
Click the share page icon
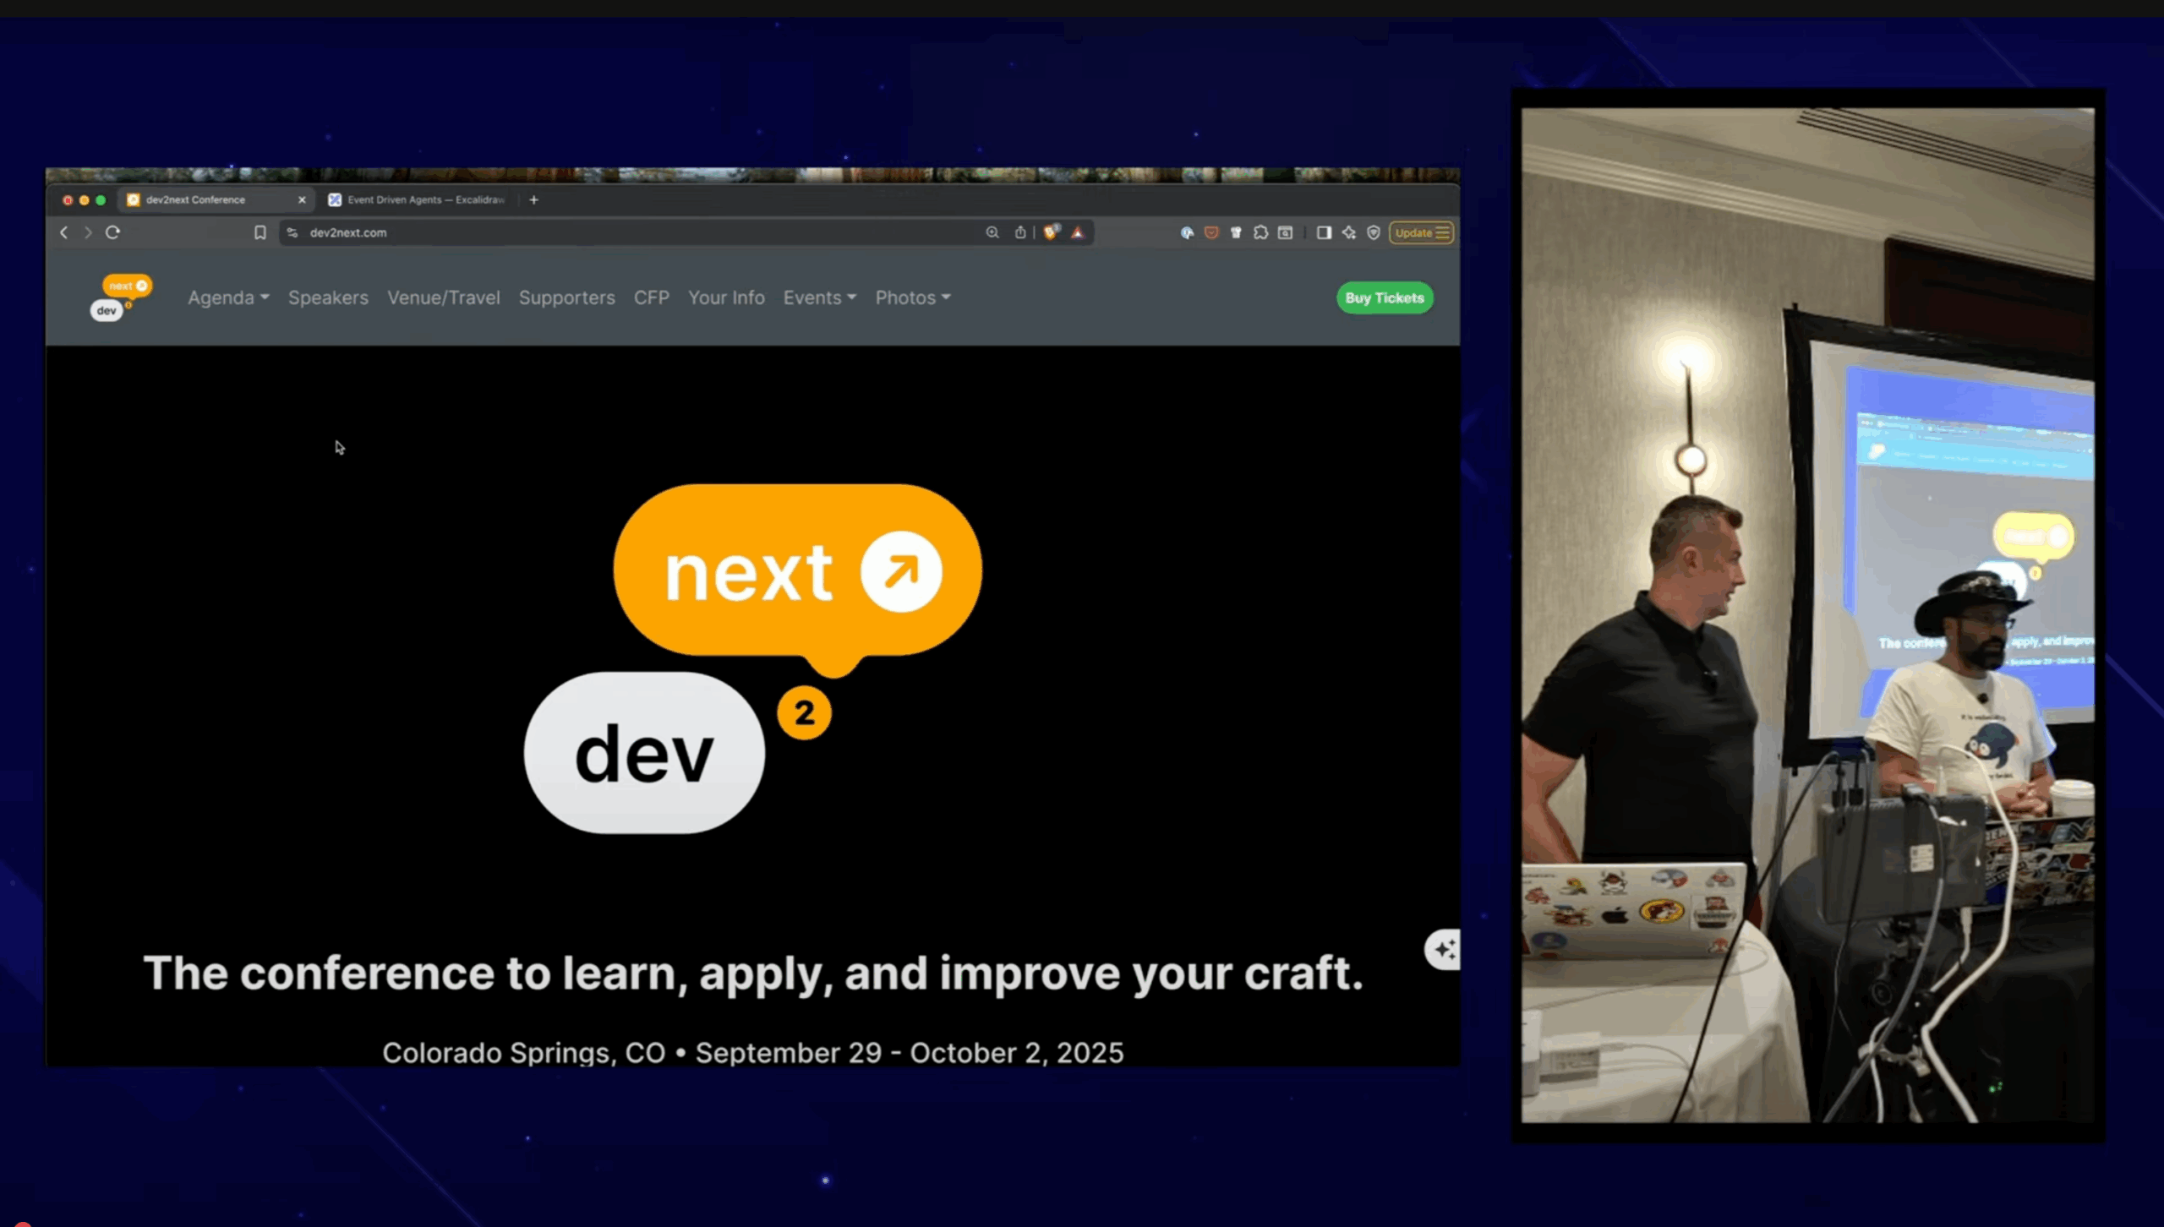1020,232
